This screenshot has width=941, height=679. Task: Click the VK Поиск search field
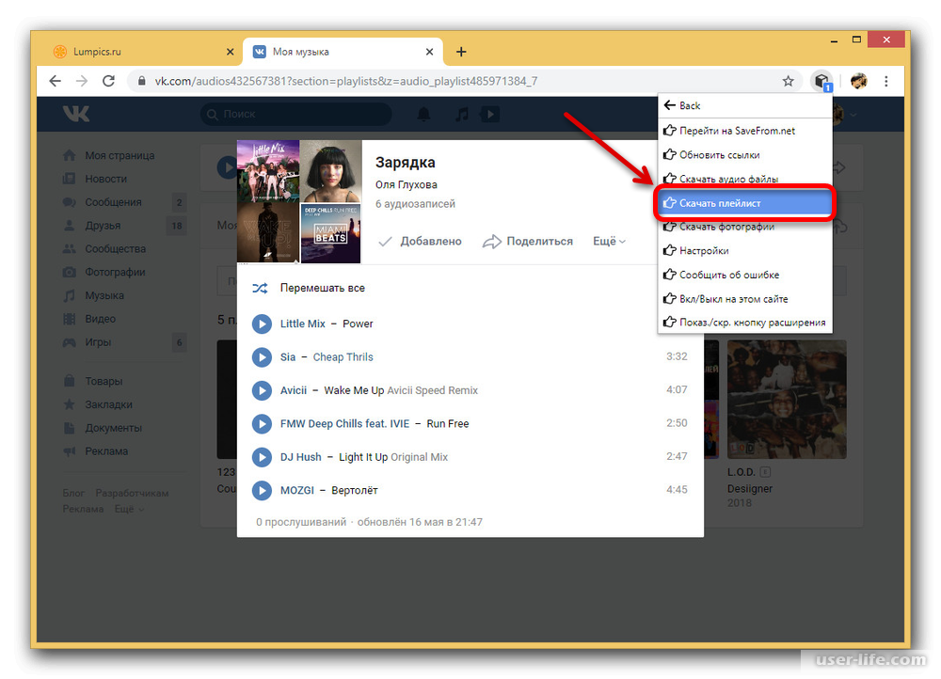[x=295, y=114]
